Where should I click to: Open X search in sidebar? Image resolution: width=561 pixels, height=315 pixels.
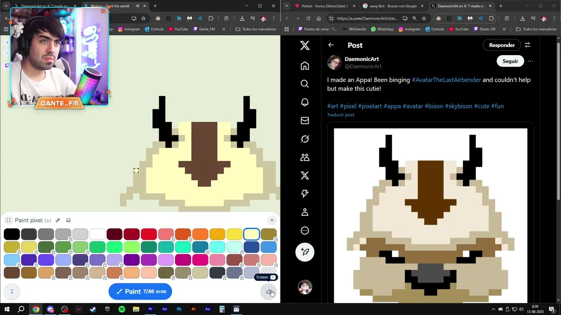click(x=305, y=84)
